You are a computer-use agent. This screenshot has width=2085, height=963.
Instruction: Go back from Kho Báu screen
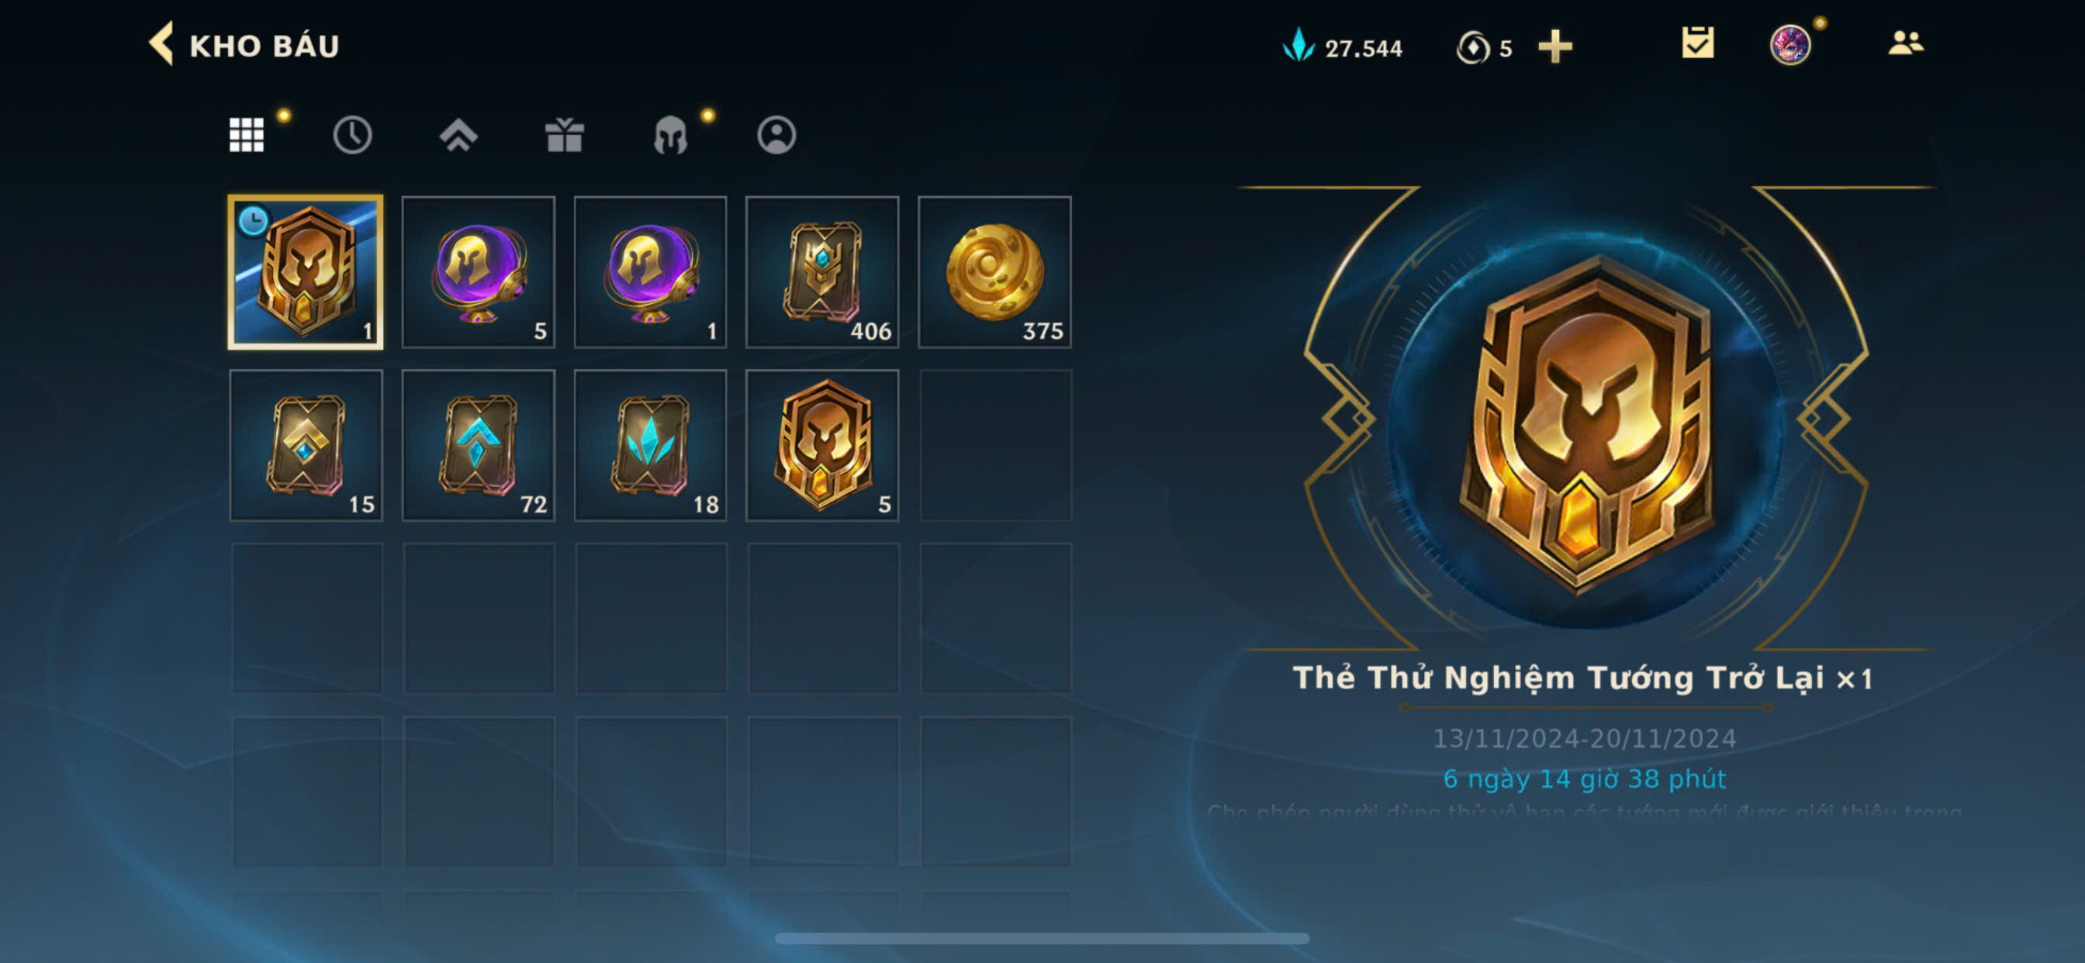(x=161, y=43)
